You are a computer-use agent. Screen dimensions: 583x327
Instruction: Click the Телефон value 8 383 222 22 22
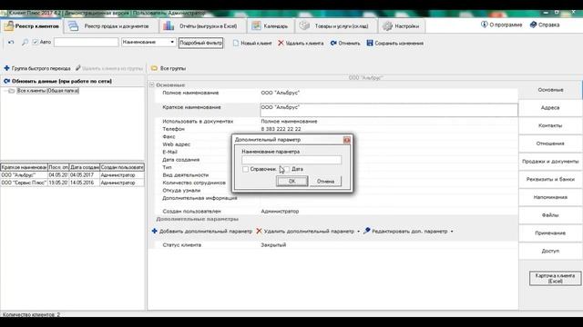coord(281,129)
